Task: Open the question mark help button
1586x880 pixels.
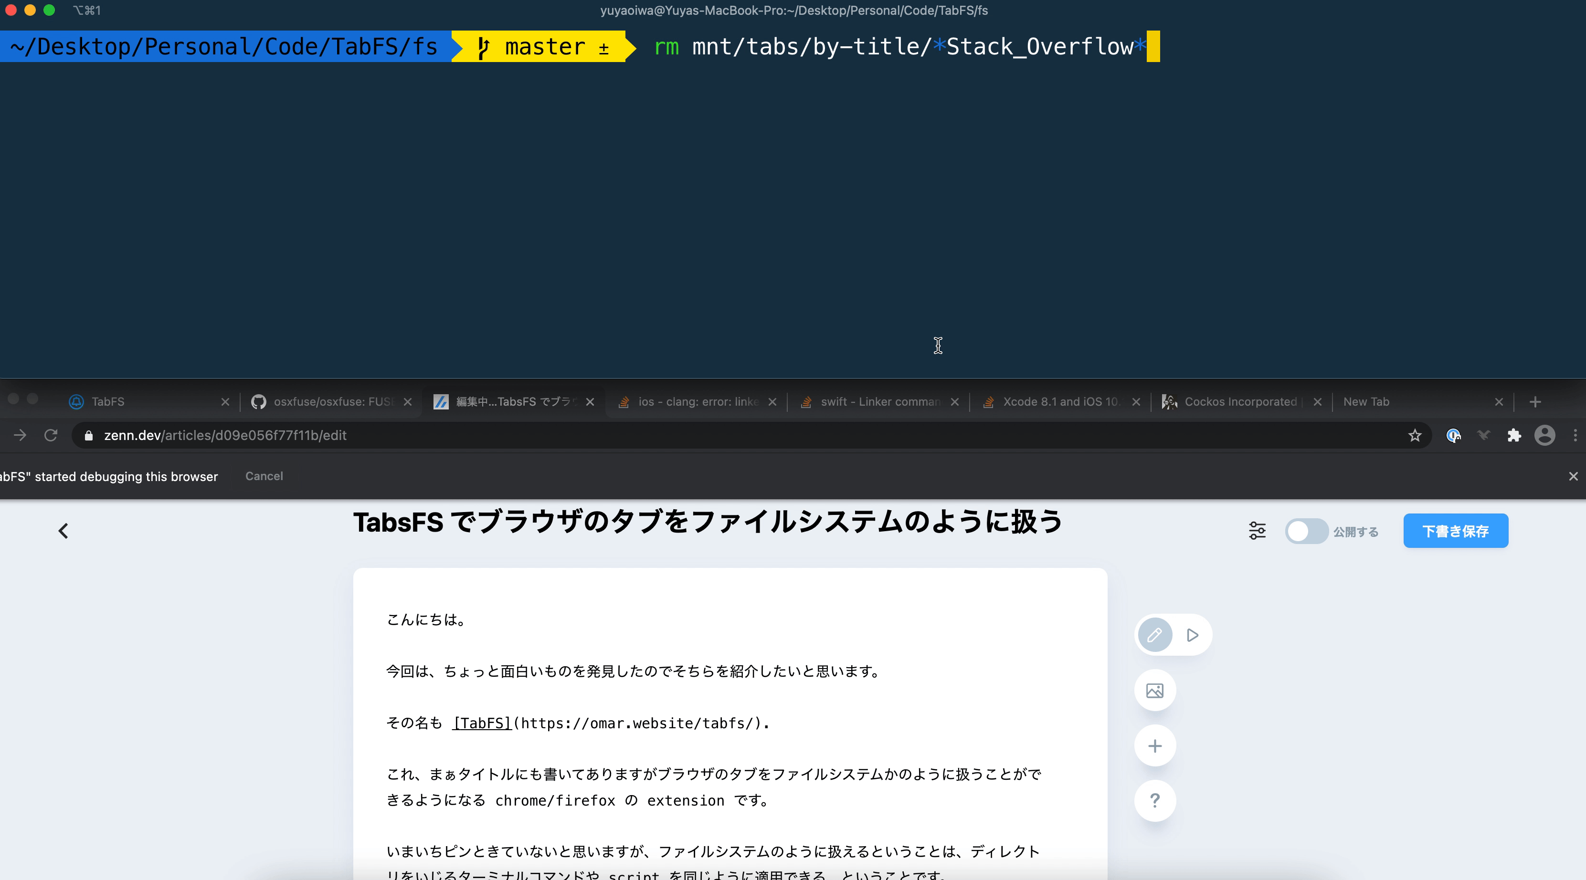Action: (x=1155, y=801)
